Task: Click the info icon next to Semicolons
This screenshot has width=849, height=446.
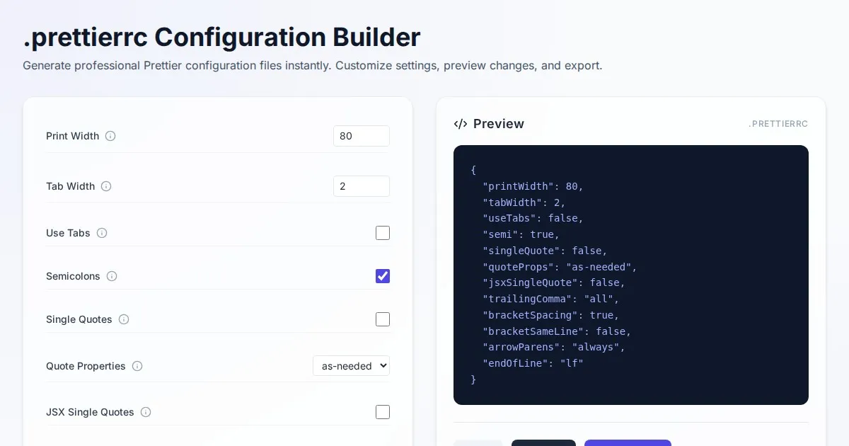Action: 112,276
